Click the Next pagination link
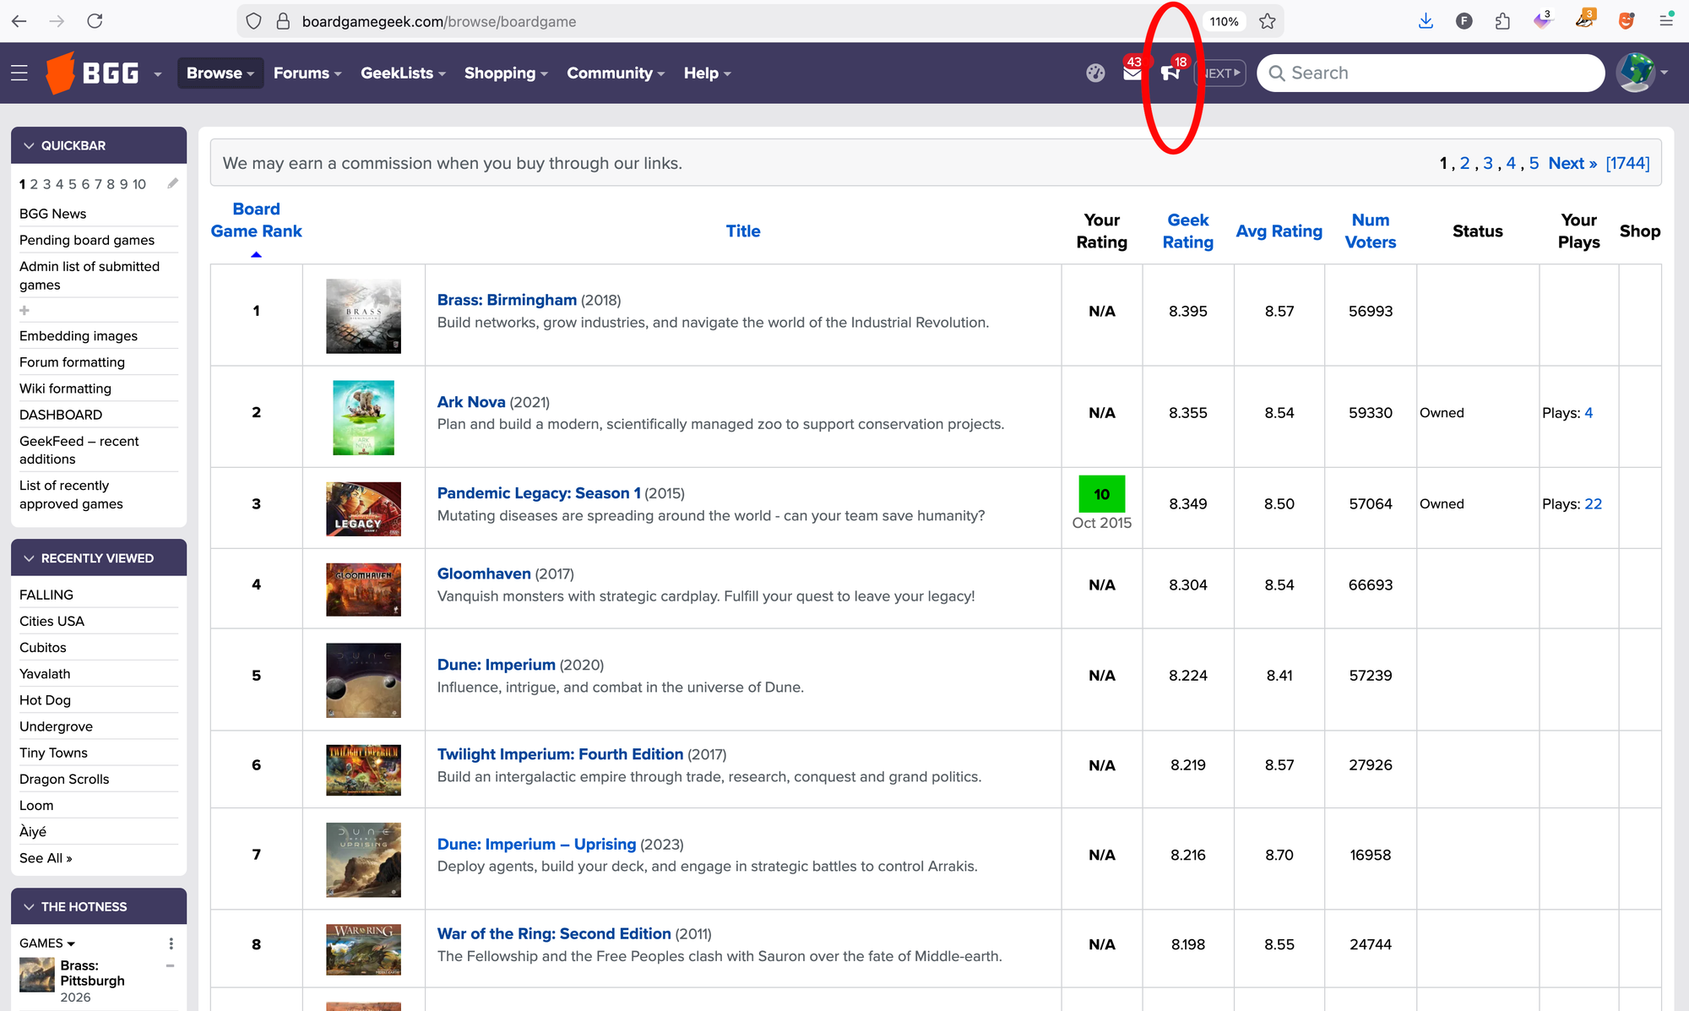The height and width of the screenshot is (1011, 1689). tap(1570, 162)
